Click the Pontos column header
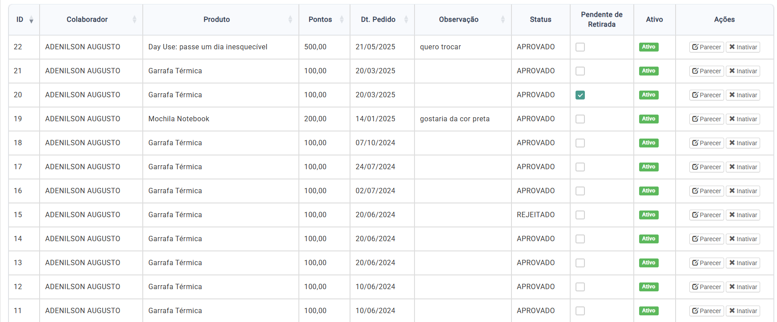This screenshot has width=777, height=322. coord(320,20)
